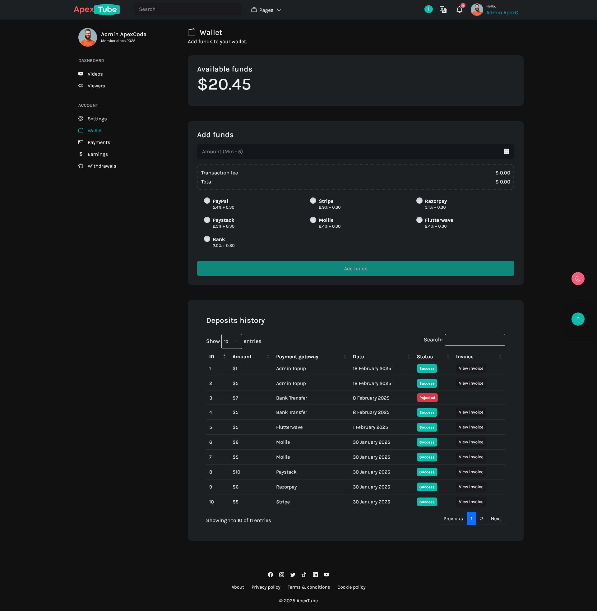597x611 pixels.
Task: Click the green plus create icon
Action: coord(428,9)
